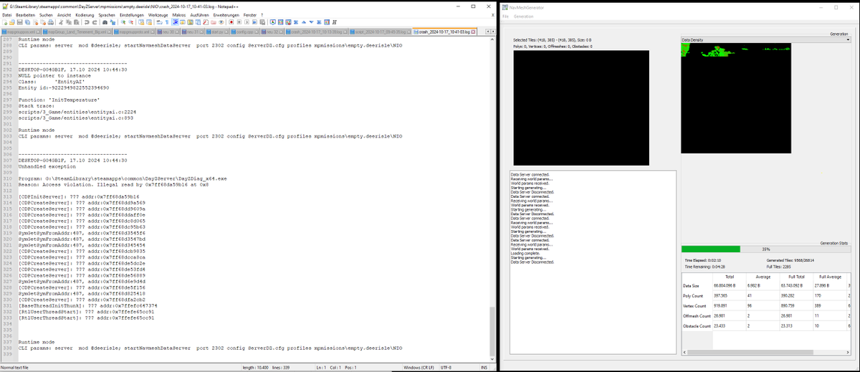Open the Makros menu
This screenshot has width=860, height=372.
click(x=179, y=14)
